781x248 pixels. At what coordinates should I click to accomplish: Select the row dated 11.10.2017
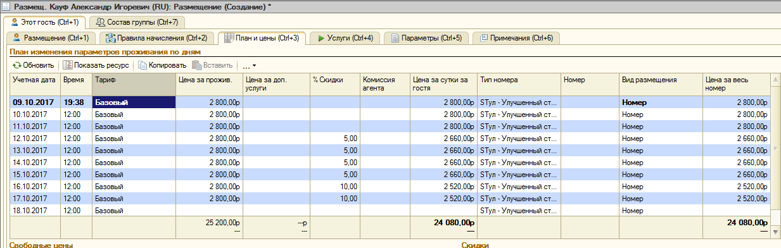(390, 127)
